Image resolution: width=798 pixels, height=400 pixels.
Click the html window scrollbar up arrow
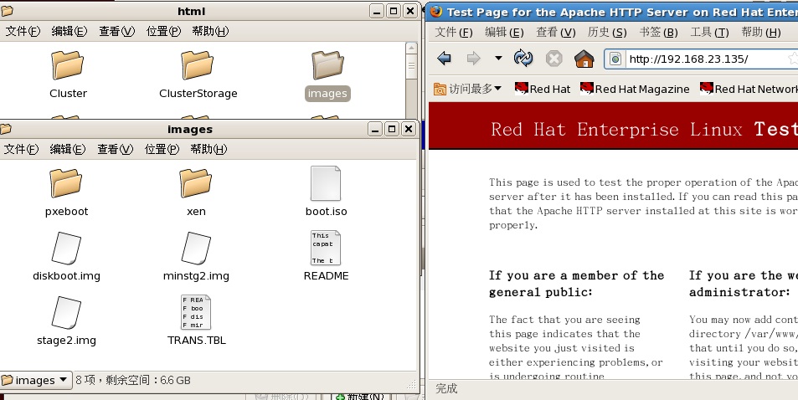(x=411, y=48)
